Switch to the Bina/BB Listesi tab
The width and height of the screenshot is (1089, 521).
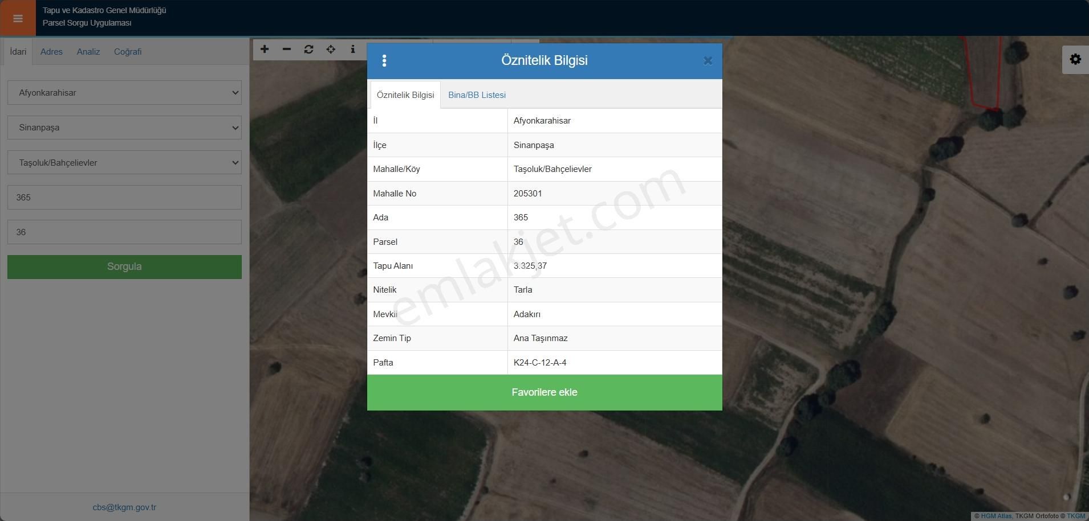tap(477, 95)
